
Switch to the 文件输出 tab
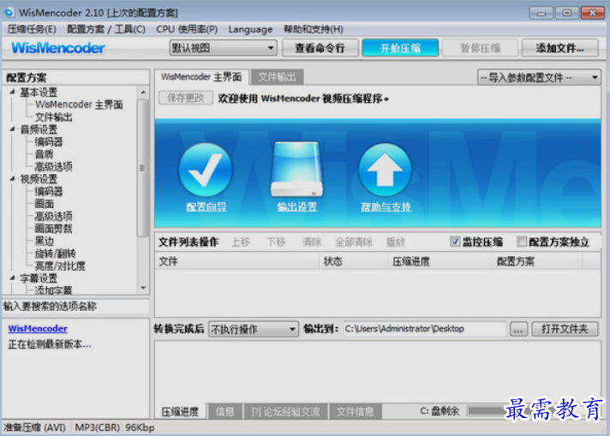click(277, 77)
